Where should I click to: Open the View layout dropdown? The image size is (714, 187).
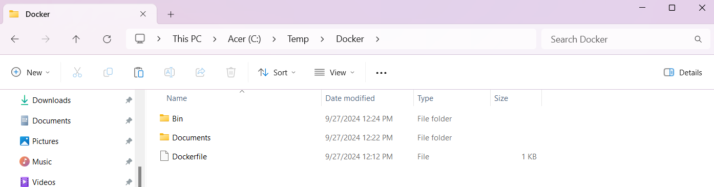click(334, 72)
